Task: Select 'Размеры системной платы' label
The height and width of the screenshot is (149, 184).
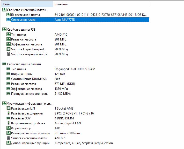Action: [30, 133]
